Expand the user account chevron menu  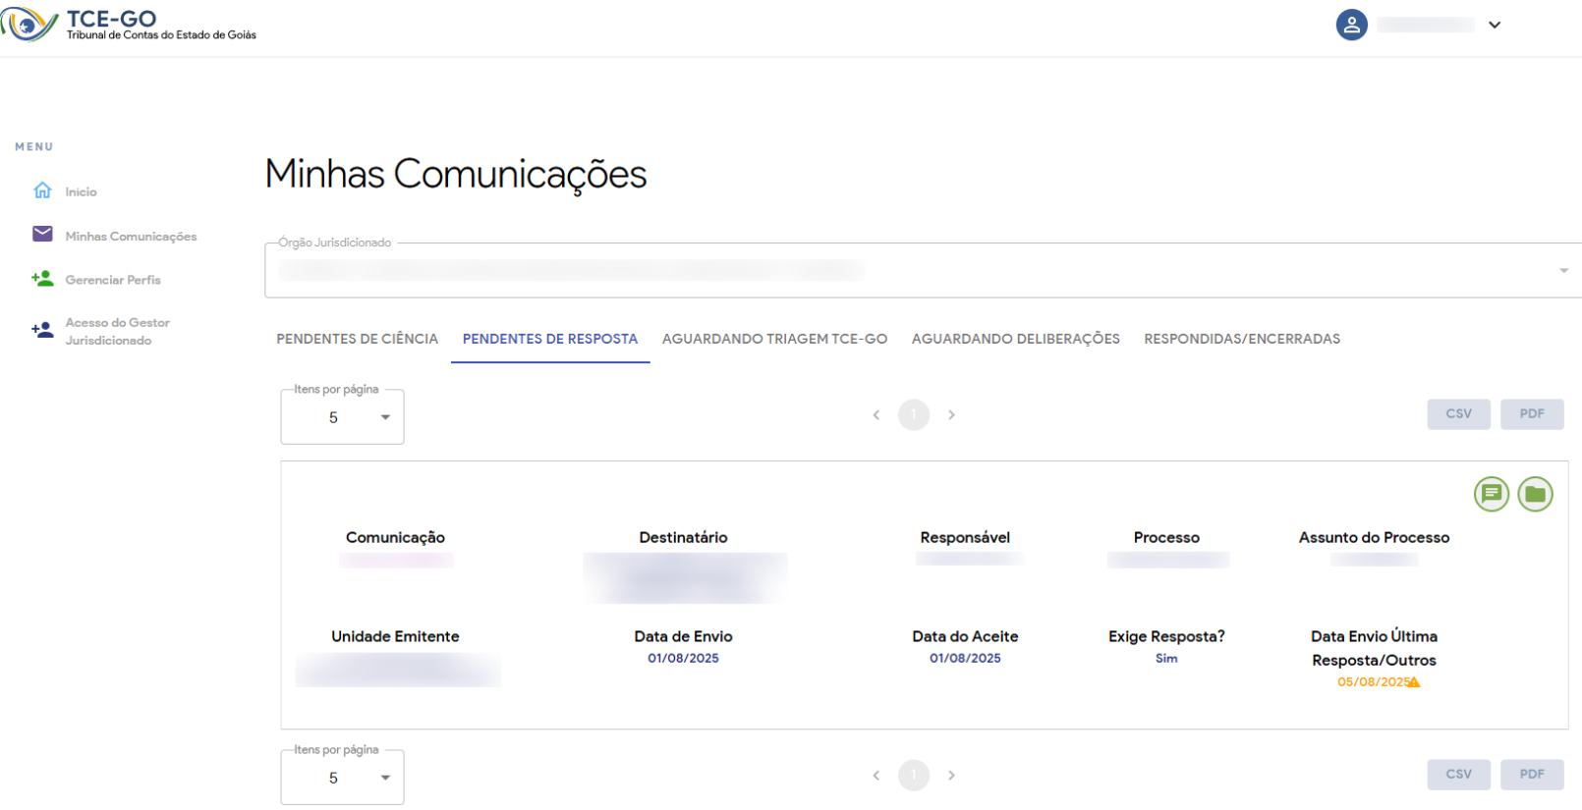click(1495, 26)
